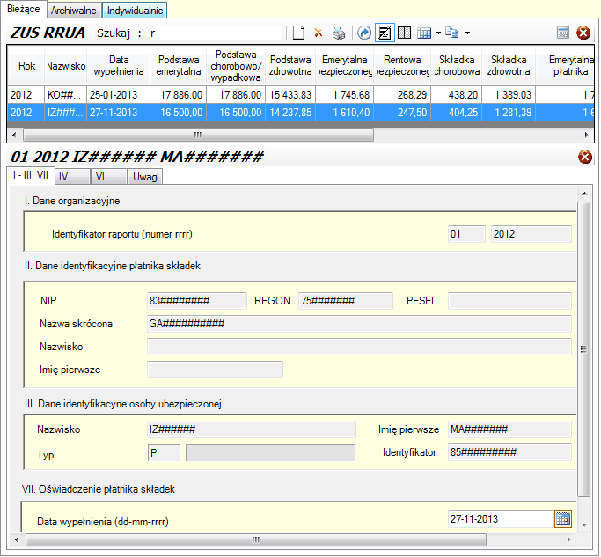Click the report year field containing 2012

click(531, 234)
